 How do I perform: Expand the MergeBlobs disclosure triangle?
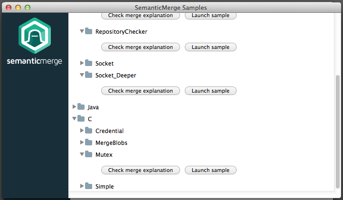[x=82, y=143]
